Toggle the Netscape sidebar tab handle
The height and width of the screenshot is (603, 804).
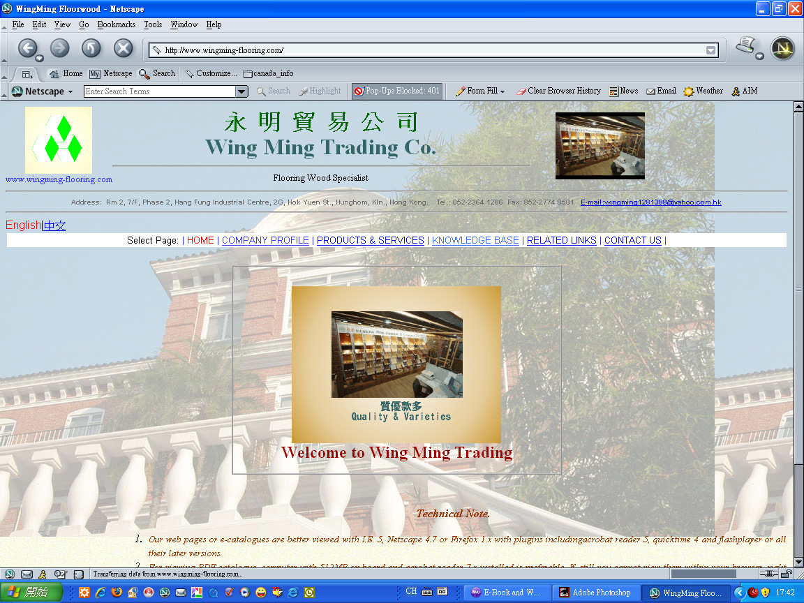click(x=26, y=73)
